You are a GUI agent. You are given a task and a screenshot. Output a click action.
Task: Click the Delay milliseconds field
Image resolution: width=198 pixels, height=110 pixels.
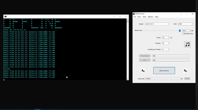pyautogui.click(x=165, y=37)
